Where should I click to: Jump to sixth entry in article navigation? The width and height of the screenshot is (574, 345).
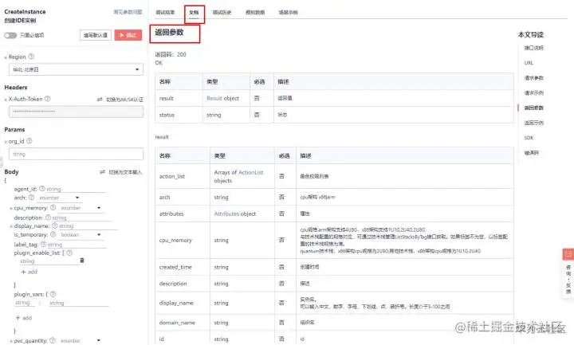click(533, 123)
